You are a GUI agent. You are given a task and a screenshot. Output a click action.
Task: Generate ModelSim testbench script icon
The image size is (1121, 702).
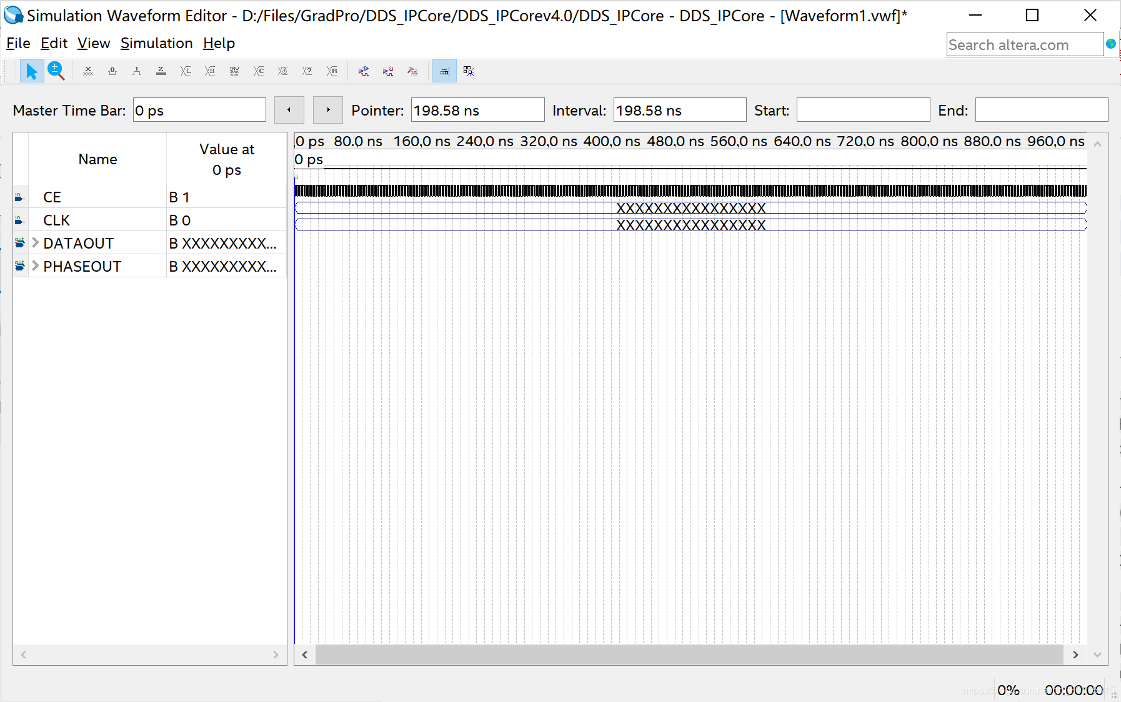click(x=412, y=71)
